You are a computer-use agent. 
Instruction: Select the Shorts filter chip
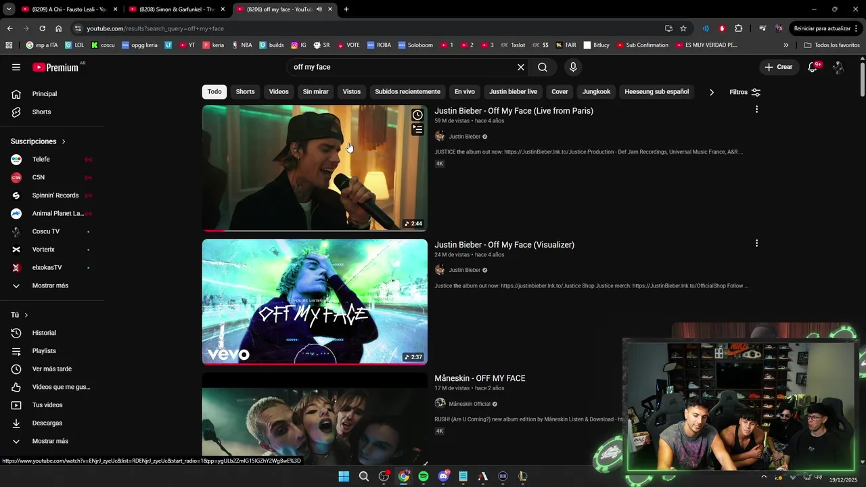coord(245,91)
